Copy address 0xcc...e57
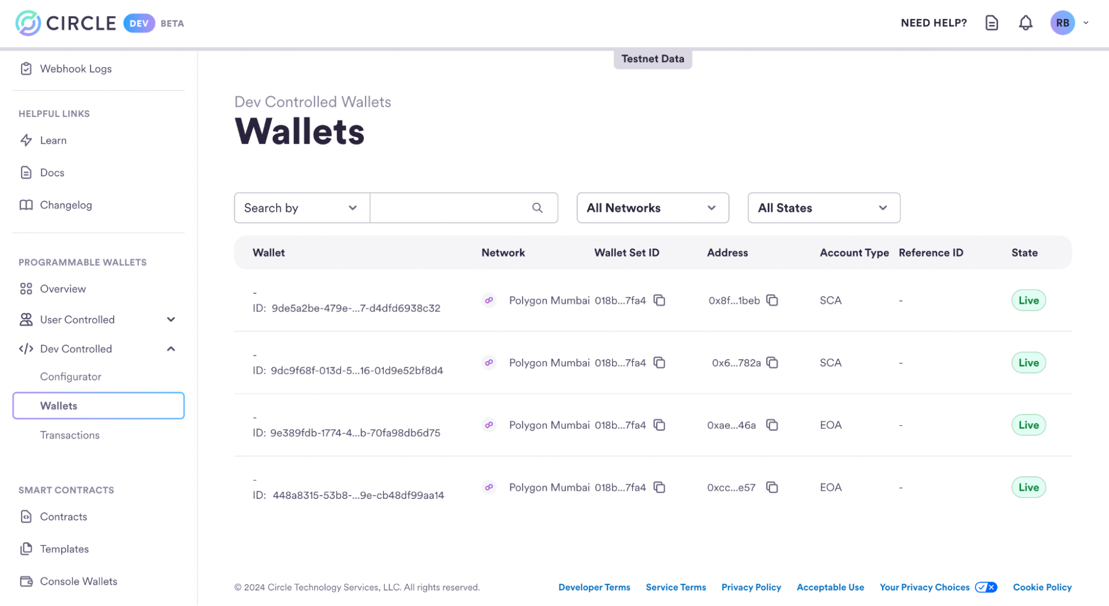Viewport: 1109px width, 606px height. [772, 487]
